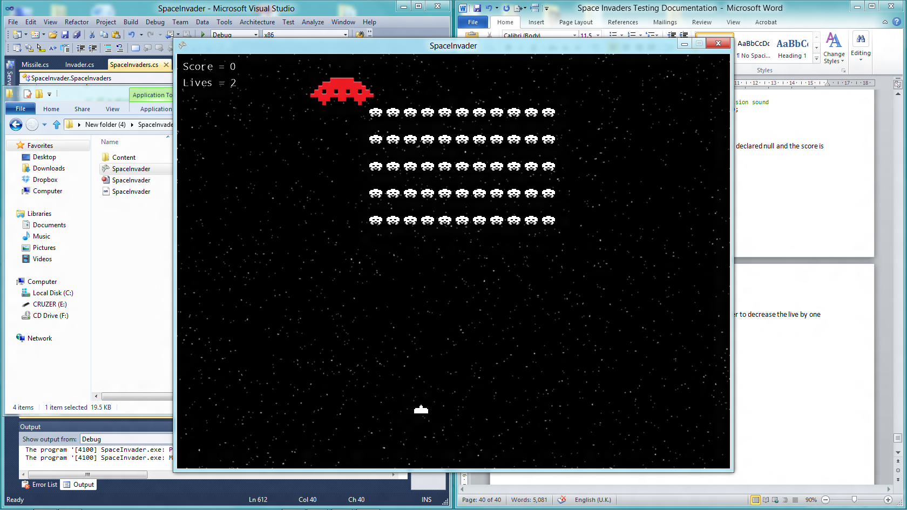The width and height of the screenshot is (907, 510).
Task: Click Word vertical scrollbar down arrow
Action: click(x=898, y=453)
